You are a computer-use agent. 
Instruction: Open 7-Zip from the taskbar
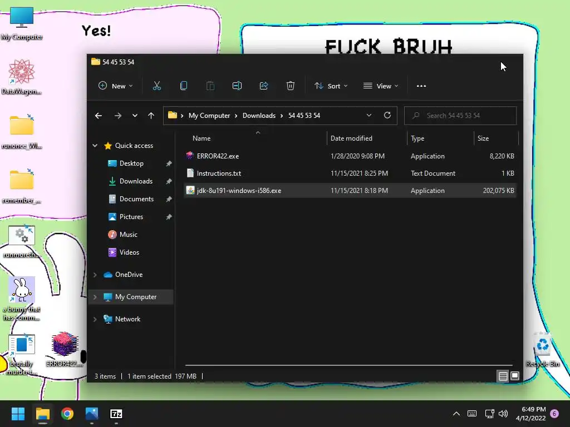[x=116, y=414]
